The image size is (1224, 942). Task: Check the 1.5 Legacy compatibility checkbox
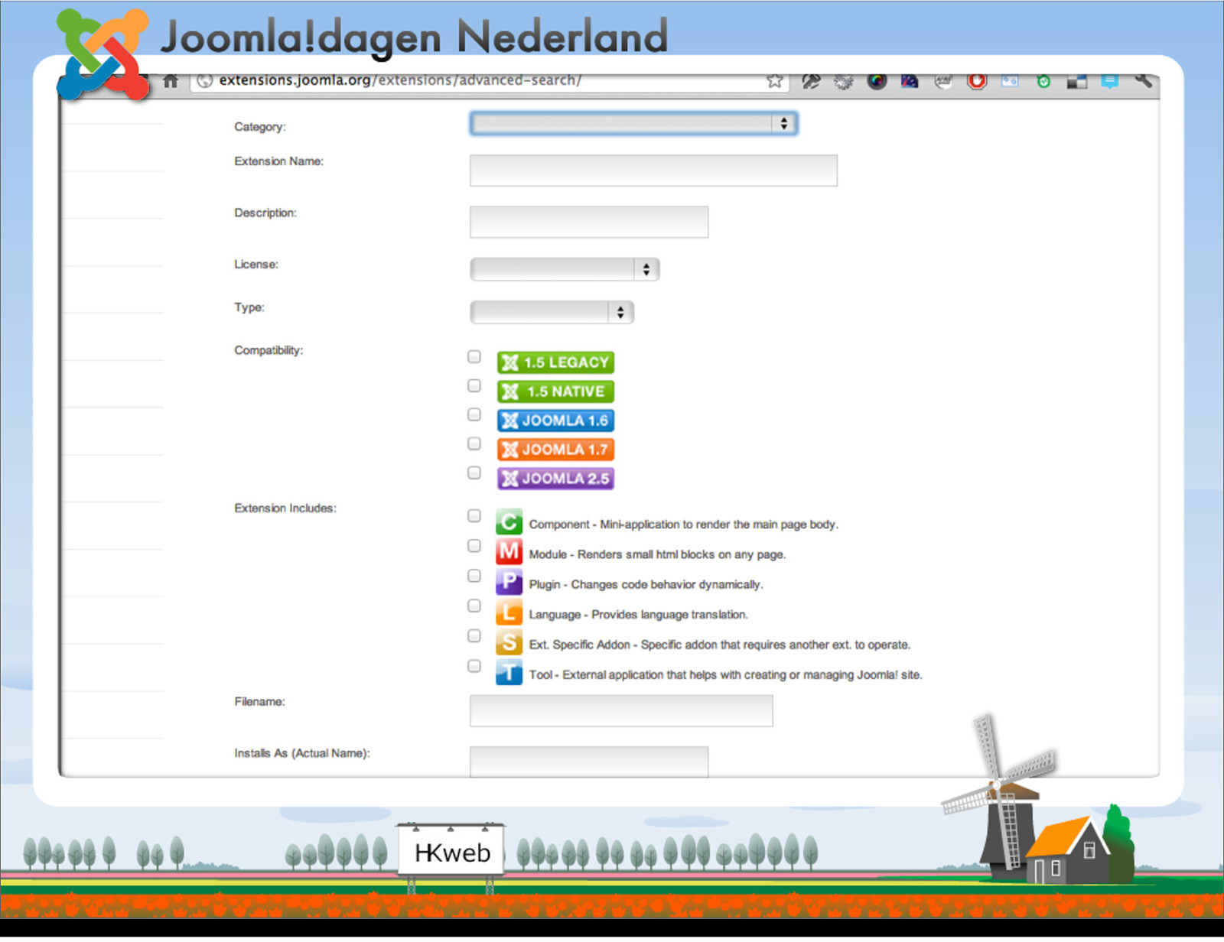[474, 357]
